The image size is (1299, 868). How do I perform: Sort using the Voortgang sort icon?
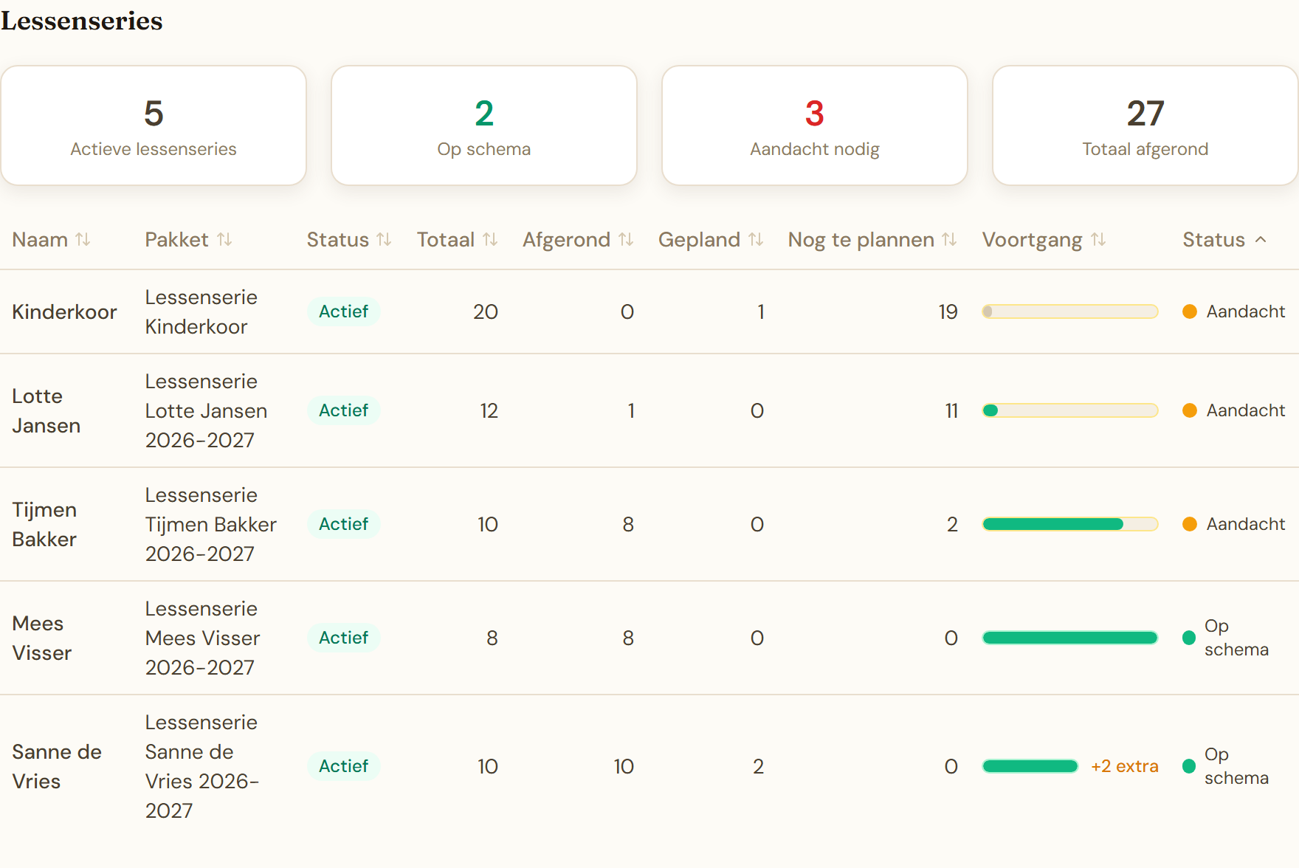click(x=1098, y=240)
